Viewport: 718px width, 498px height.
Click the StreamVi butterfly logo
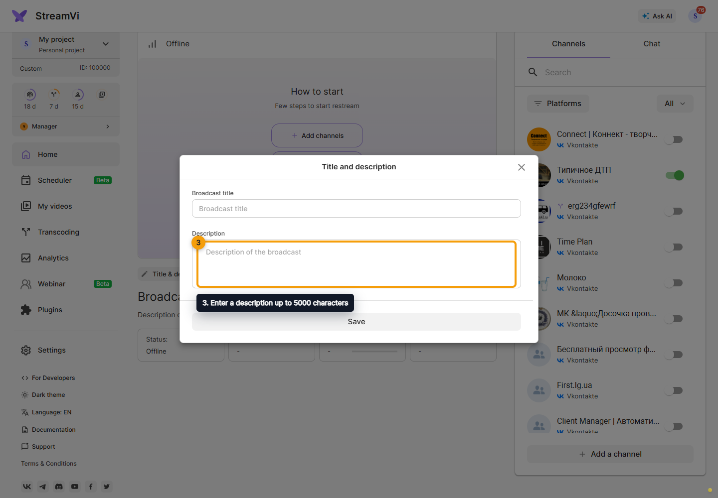19,16
